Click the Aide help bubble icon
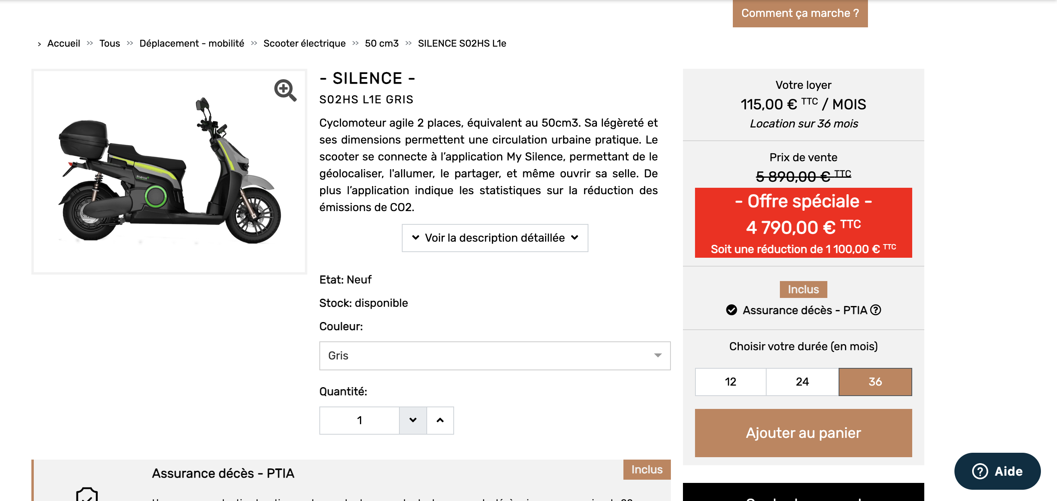This screenshot has height=501, width=1057. coord(979,471)
